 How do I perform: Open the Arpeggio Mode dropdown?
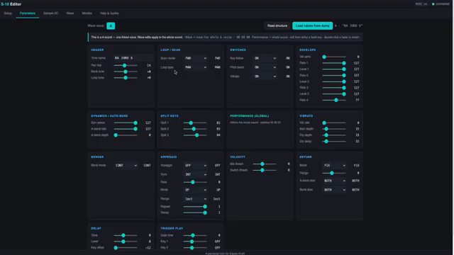point(196,190)
